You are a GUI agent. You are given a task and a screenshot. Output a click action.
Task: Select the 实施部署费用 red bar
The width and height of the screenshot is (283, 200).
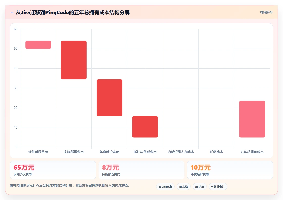tap(74, 60)
